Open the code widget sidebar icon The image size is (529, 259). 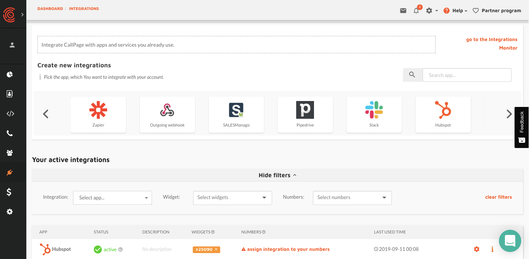pos(10,114)
